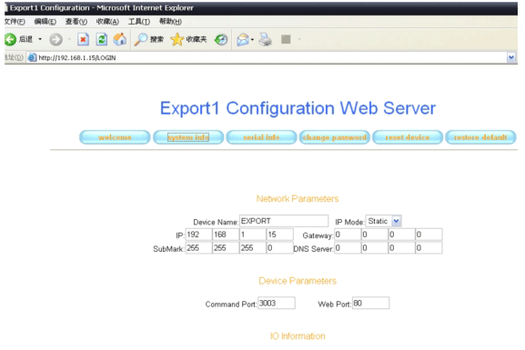Open Favorites with the star icon
This screenshot has height=350, width=525.
point(177,39)
